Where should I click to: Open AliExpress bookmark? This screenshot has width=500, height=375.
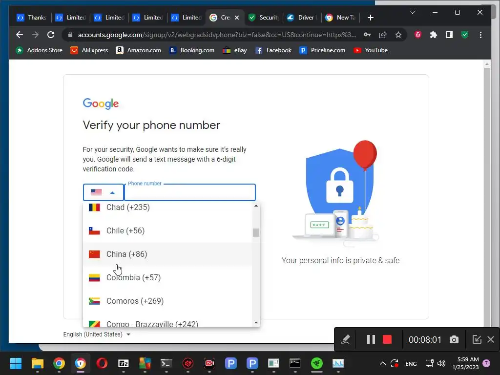click(x=89, y=50)
